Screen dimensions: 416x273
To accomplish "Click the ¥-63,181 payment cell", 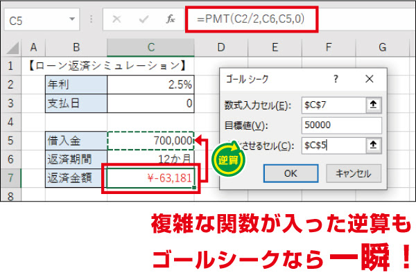I will (150, 178).
